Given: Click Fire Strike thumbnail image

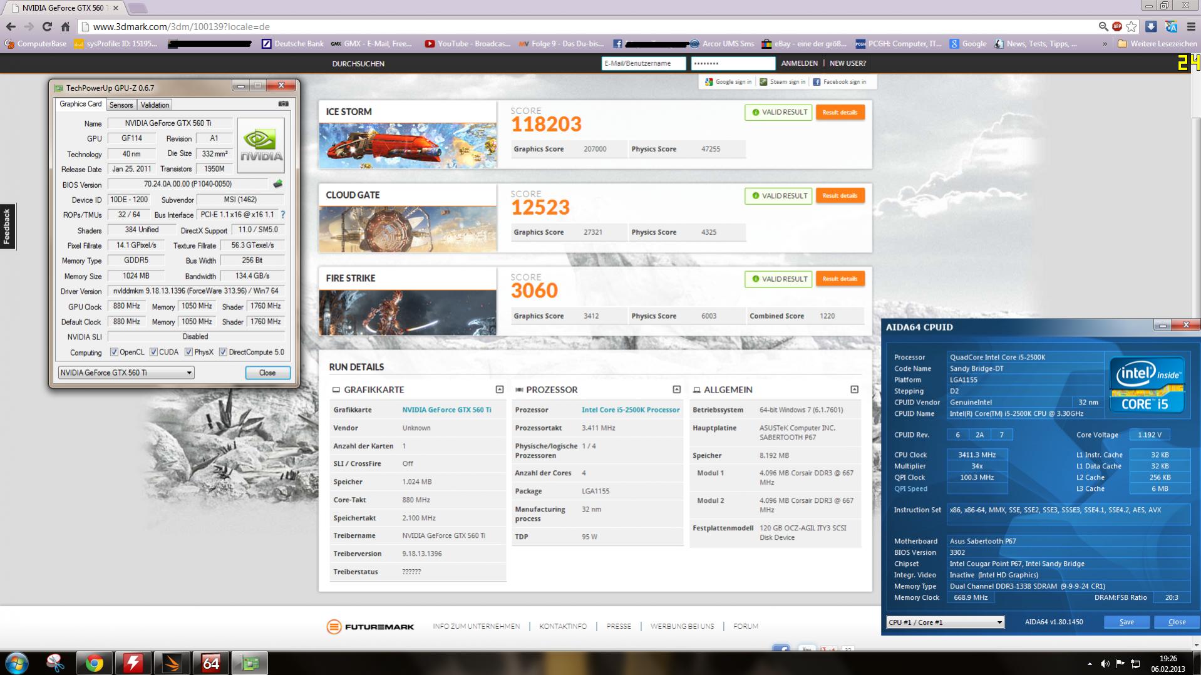Looking at the screenshot, I should tap(408, 312).
